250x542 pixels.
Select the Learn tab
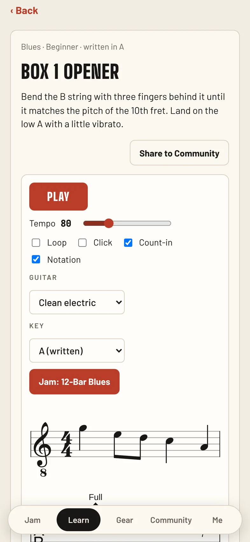[79, 520]
